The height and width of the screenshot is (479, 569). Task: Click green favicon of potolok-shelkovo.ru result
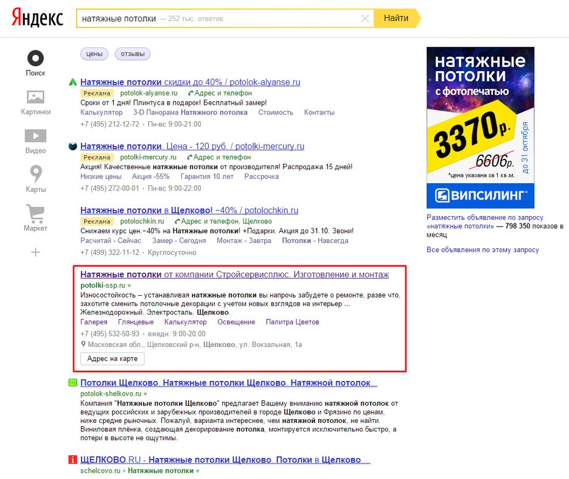pyautogui.click(x=72, y=382)
